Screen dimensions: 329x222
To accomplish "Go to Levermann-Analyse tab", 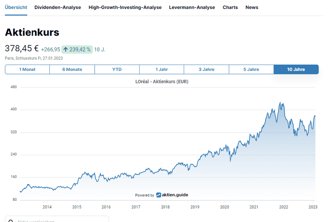I will pos(192,7).
